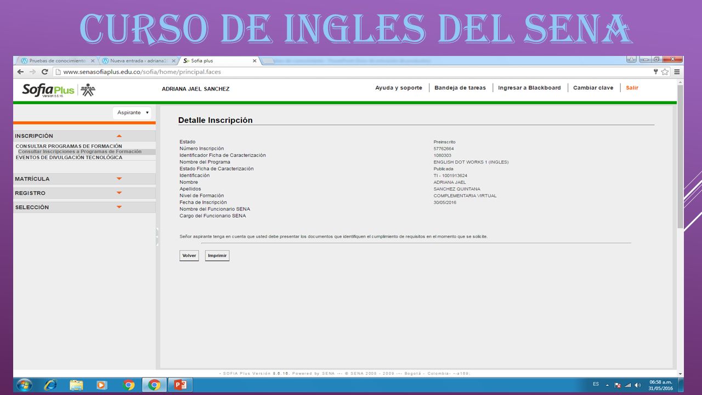The width and height of the screenshot is (702, 395).
Task: Click the user name ADRIANA JAEL SANCHEZ
Action: (x=196, y=89)
